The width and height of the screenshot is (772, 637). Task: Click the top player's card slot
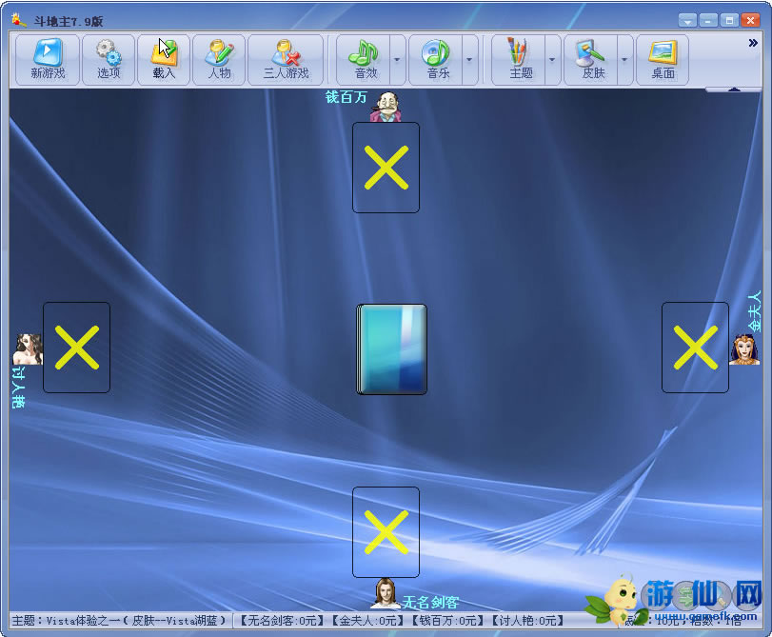coord(386,168)
